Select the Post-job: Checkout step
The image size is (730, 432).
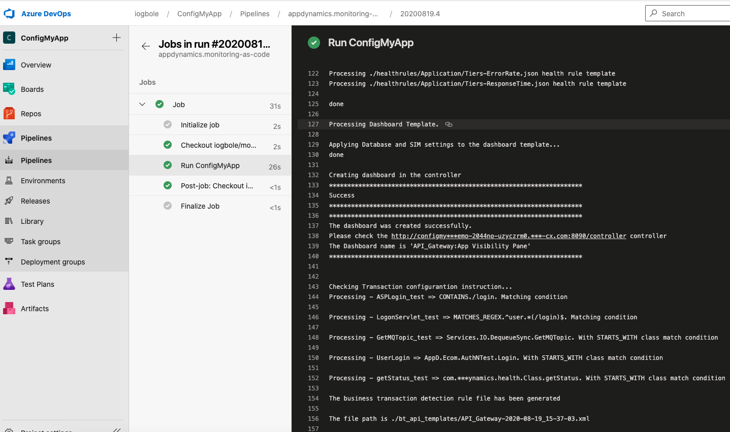[x=210, y=186]
